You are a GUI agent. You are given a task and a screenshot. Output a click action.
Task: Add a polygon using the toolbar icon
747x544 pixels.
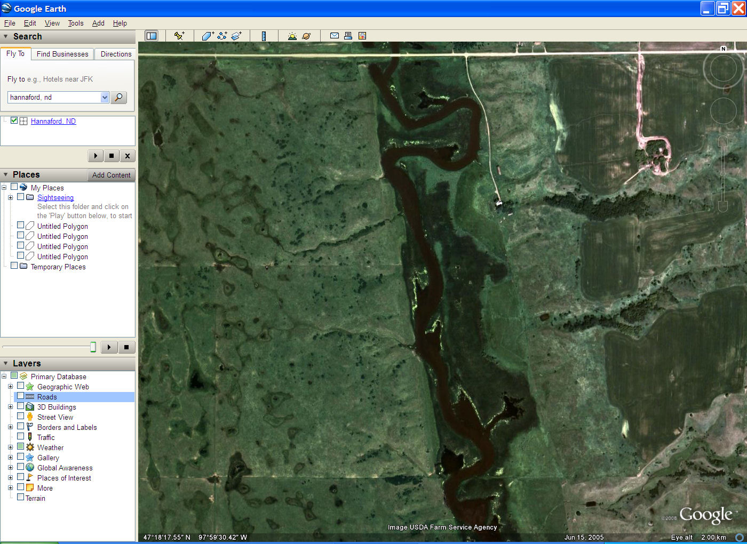(208, 36)
